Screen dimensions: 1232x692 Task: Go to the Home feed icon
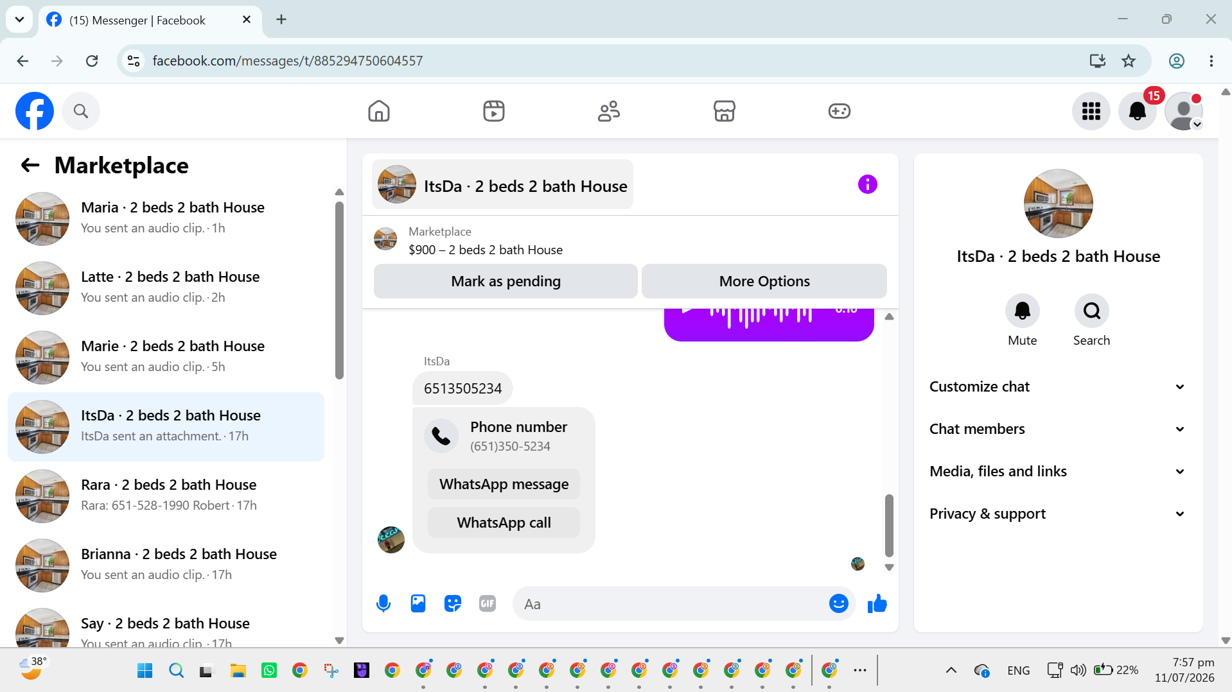(379, 111)
